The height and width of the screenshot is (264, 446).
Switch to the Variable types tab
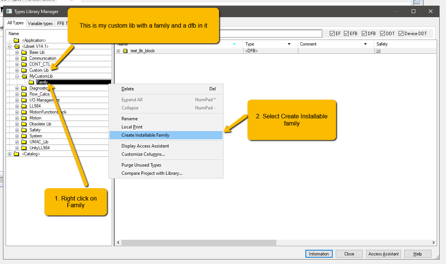[40, 23]
